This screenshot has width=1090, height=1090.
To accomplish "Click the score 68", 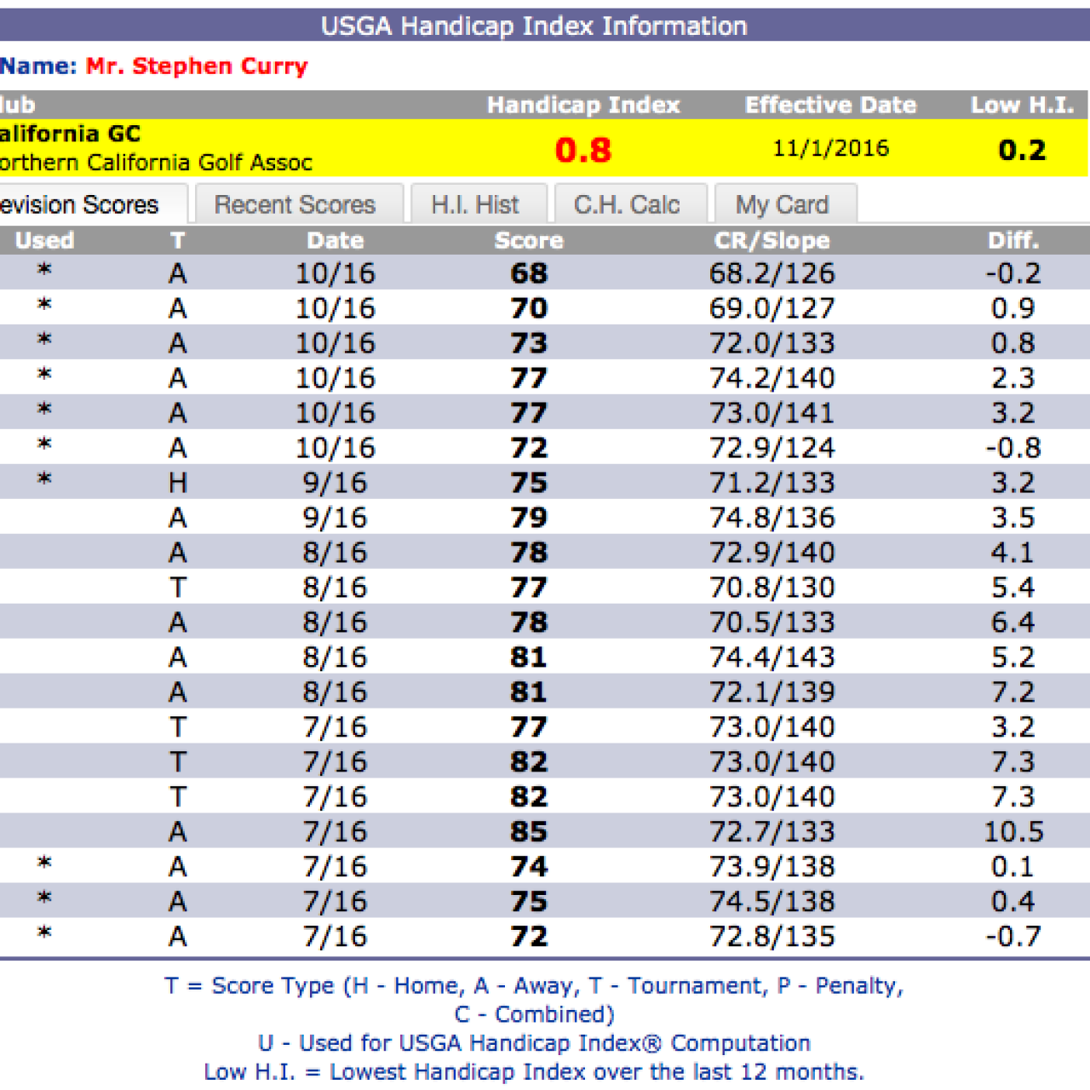I will pos(529,273).
